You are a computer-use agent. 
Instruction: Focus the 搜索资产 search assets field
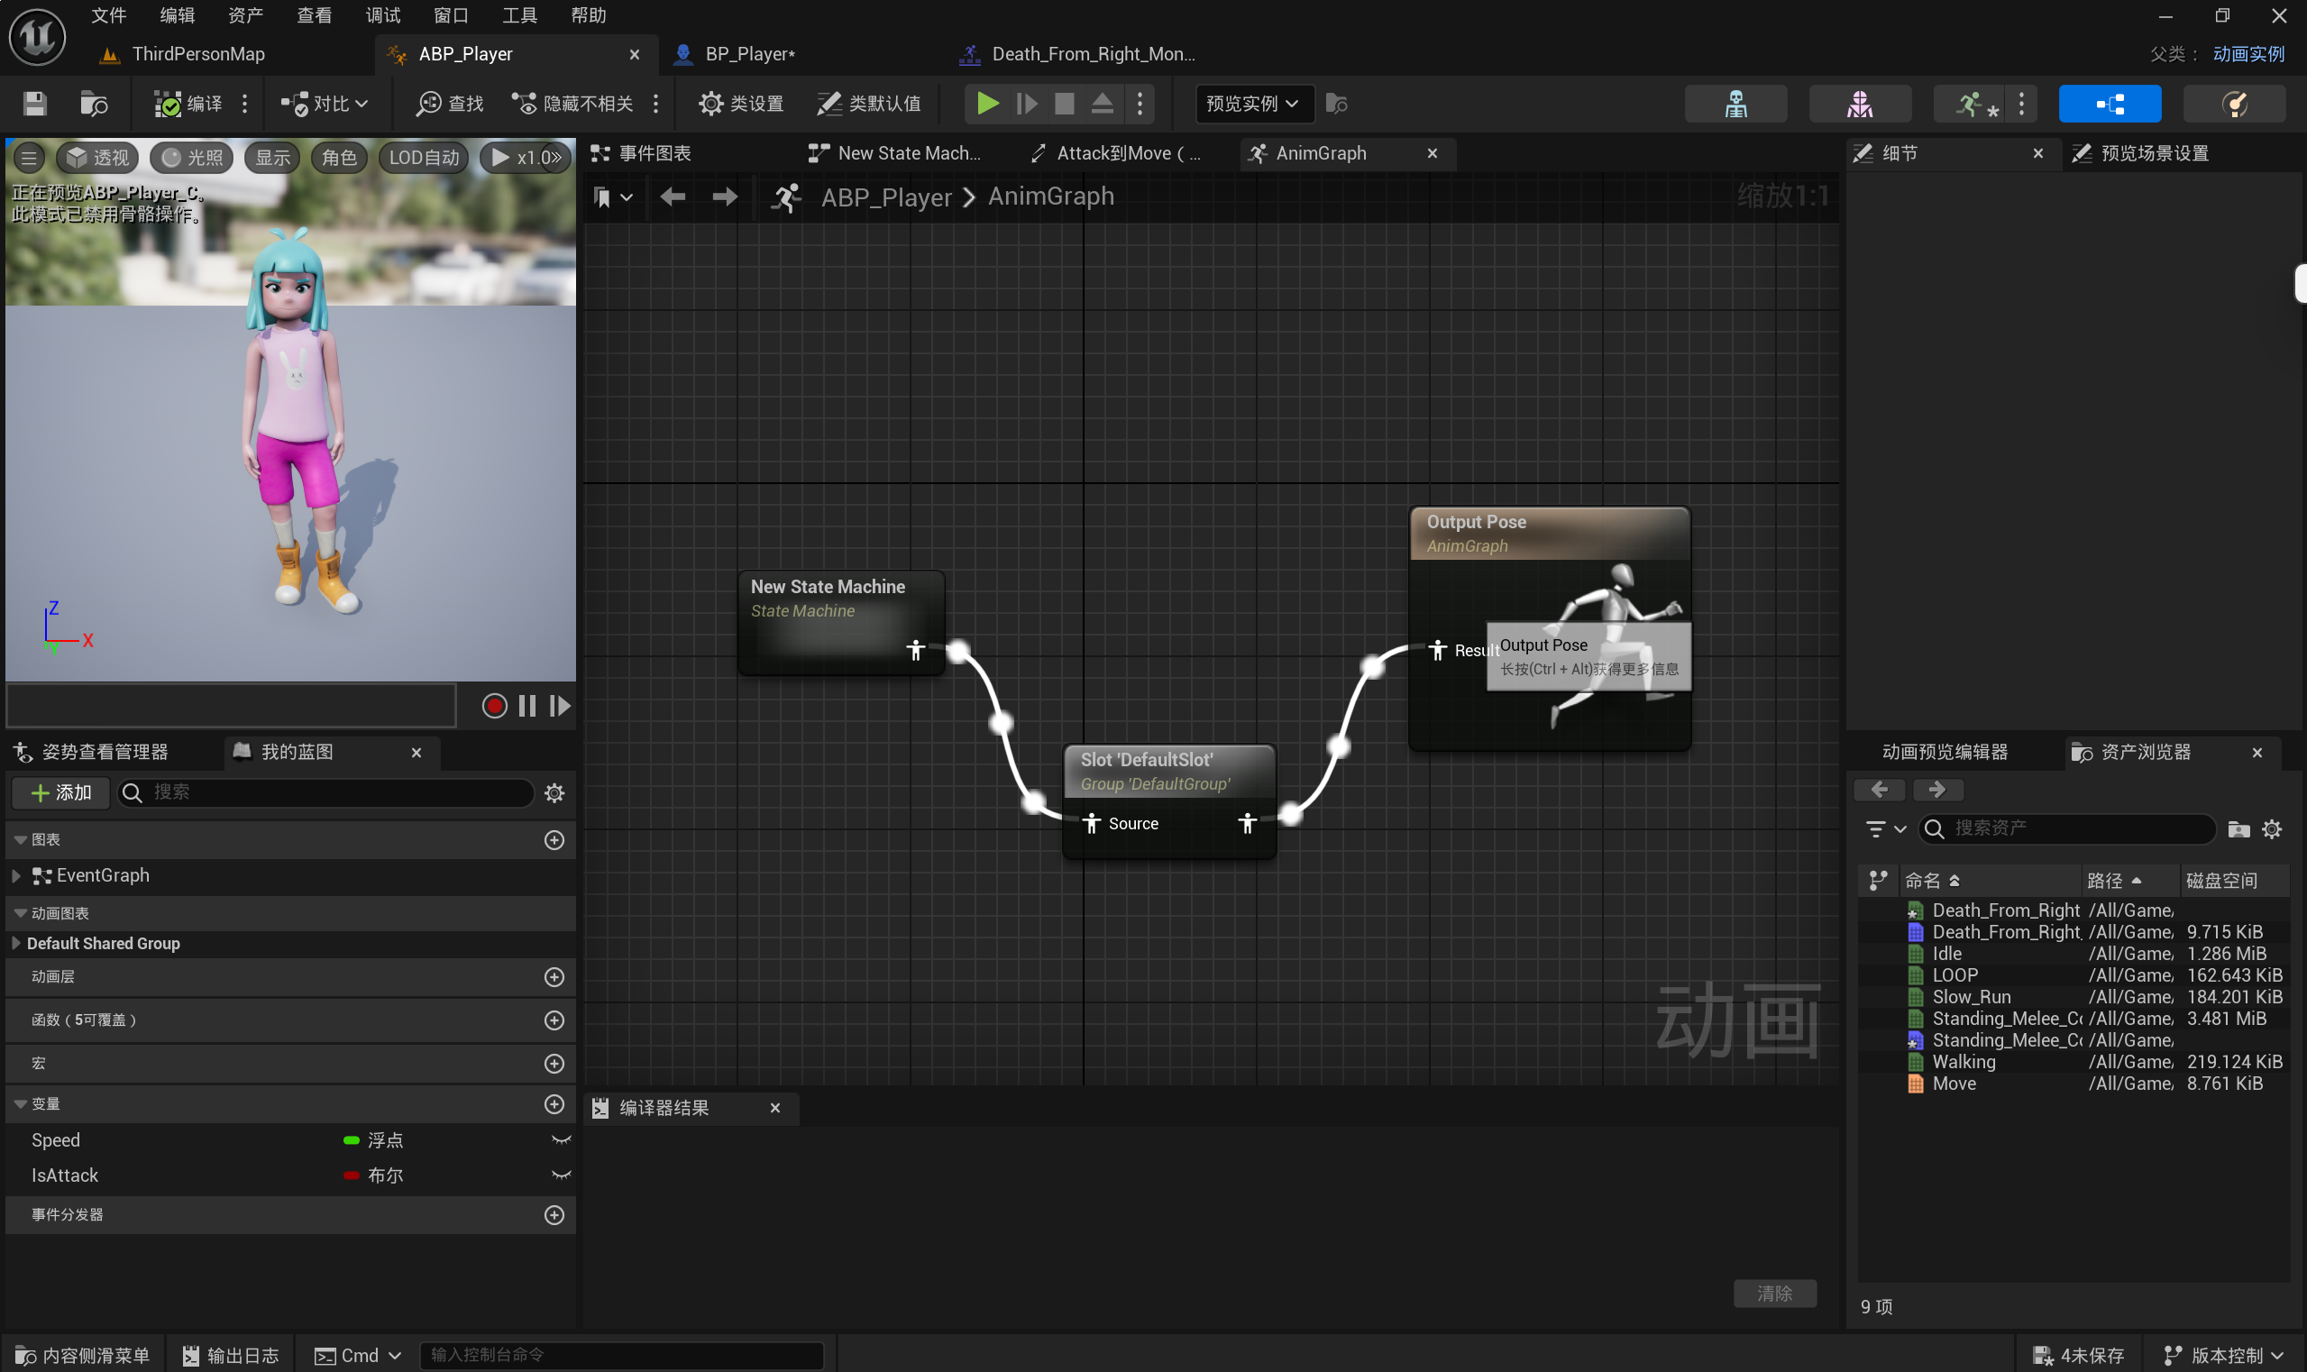[2067, 828]
